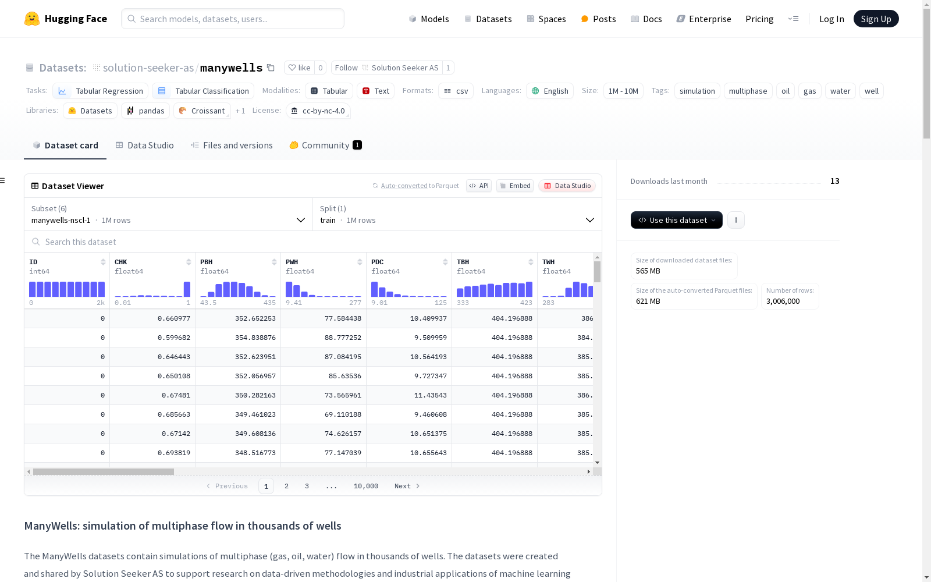
Task: Open the Community tab
Action: pos(325,145)
